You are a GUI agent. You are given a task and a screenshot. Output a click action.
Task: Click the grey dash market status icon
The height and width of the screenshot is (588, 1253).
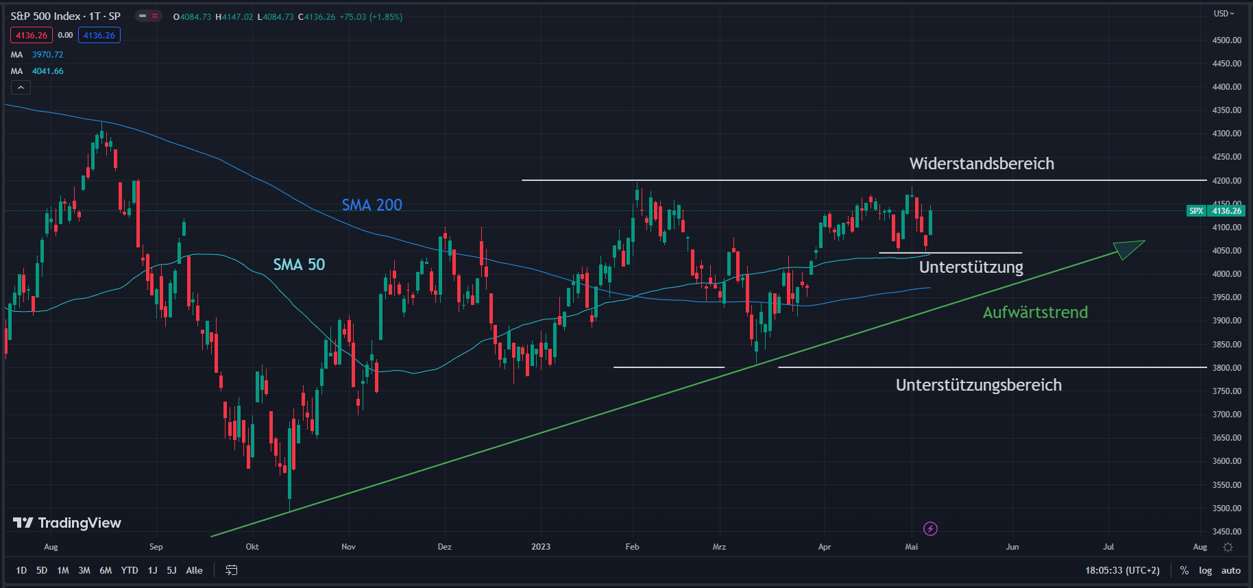click(142, 16)
